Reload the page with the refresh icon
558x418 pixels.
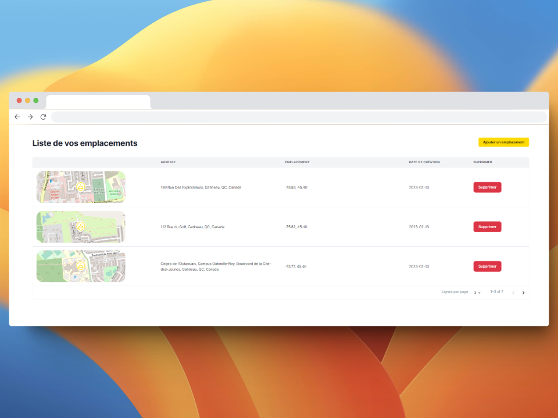(x=43, y=117)
